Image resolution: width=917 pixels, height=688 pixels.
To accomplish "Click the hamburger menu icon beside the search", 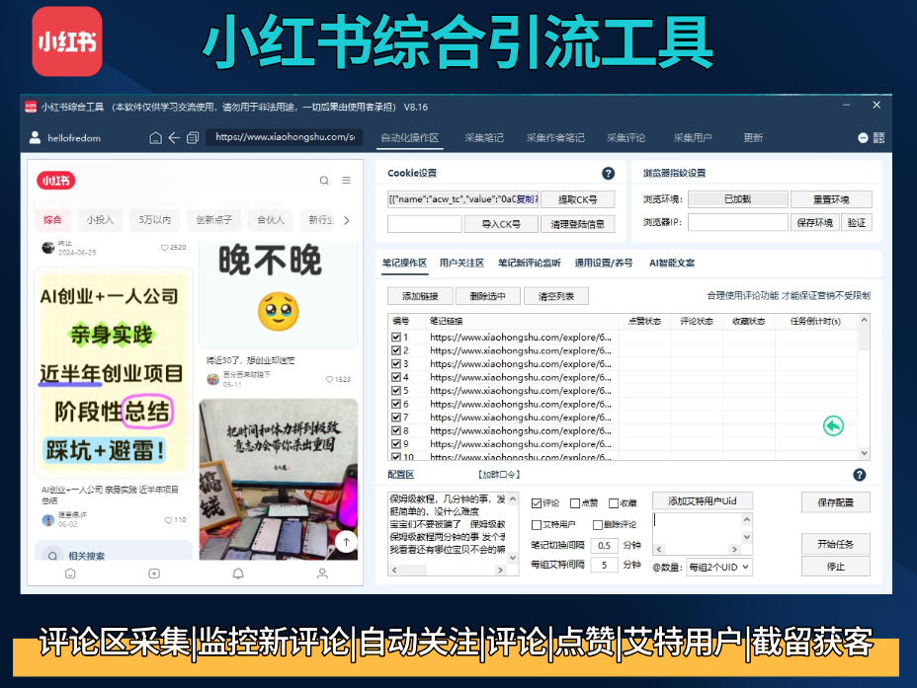I will [x=345, y=182].
